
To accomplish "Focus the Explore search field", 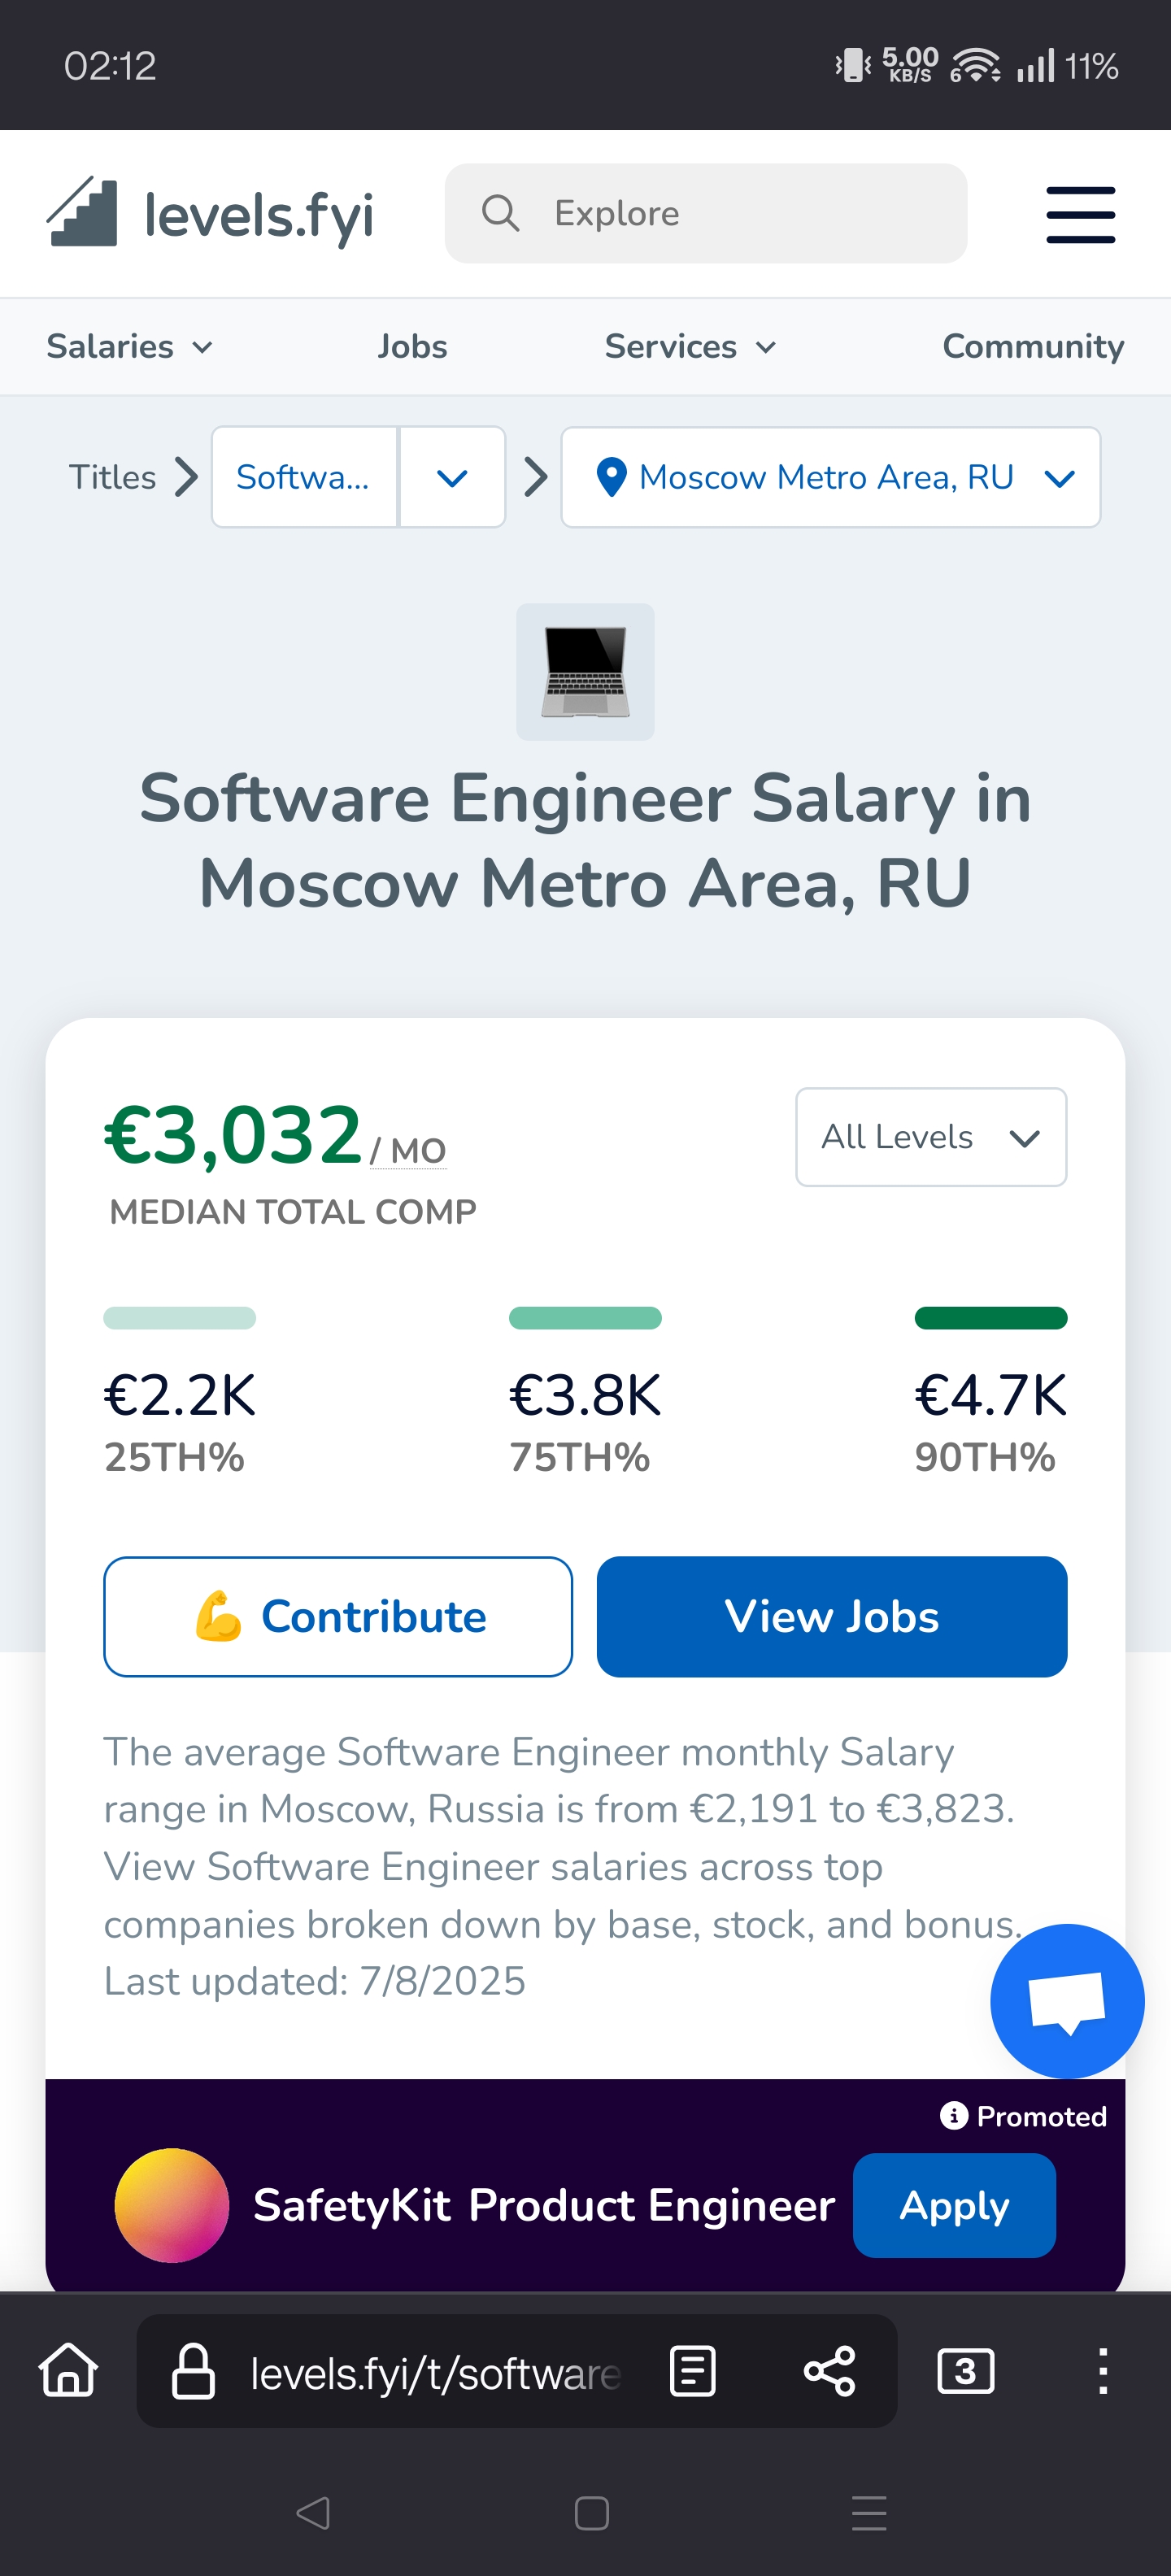I will pyautogui.click(x=706, y=213).
